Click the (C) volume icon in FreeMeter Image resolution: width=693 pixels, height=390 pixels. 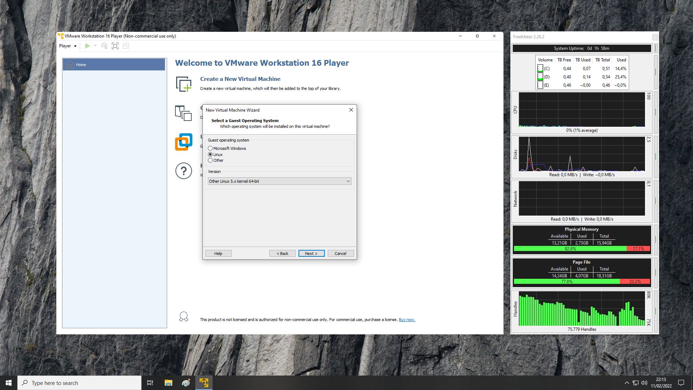point(540,68)
